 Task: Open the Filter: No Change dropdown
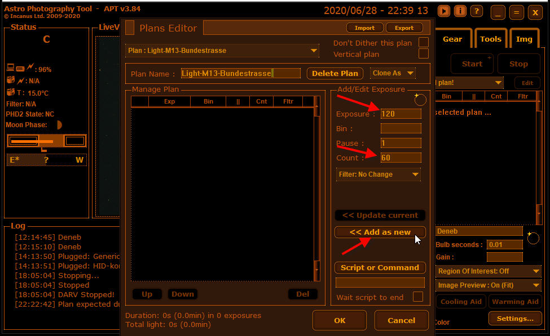point(379,174)
